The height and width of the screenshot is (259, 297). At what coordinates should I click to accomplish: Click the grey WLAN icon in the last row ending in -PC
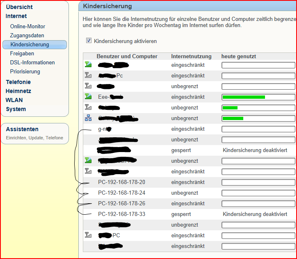coord(88,235)
